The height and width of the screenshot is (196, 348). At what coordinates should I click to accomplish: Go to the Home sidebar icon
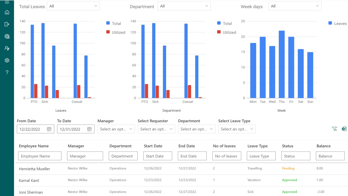7,12
